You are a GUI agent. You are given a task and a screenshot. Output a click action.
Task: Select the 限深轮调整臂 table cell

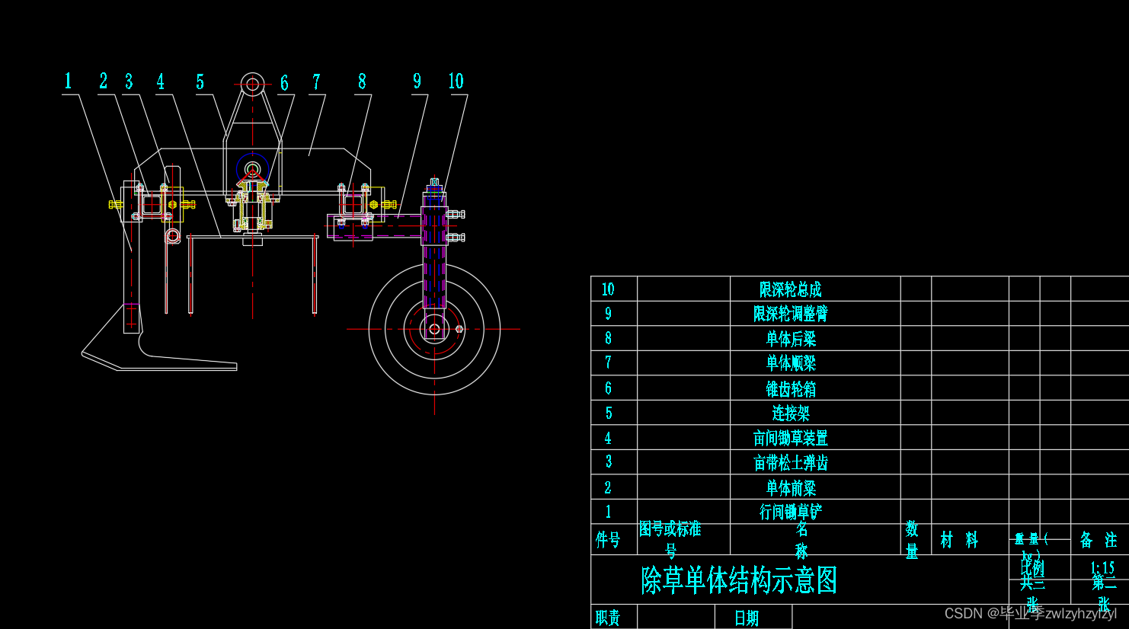790,314
